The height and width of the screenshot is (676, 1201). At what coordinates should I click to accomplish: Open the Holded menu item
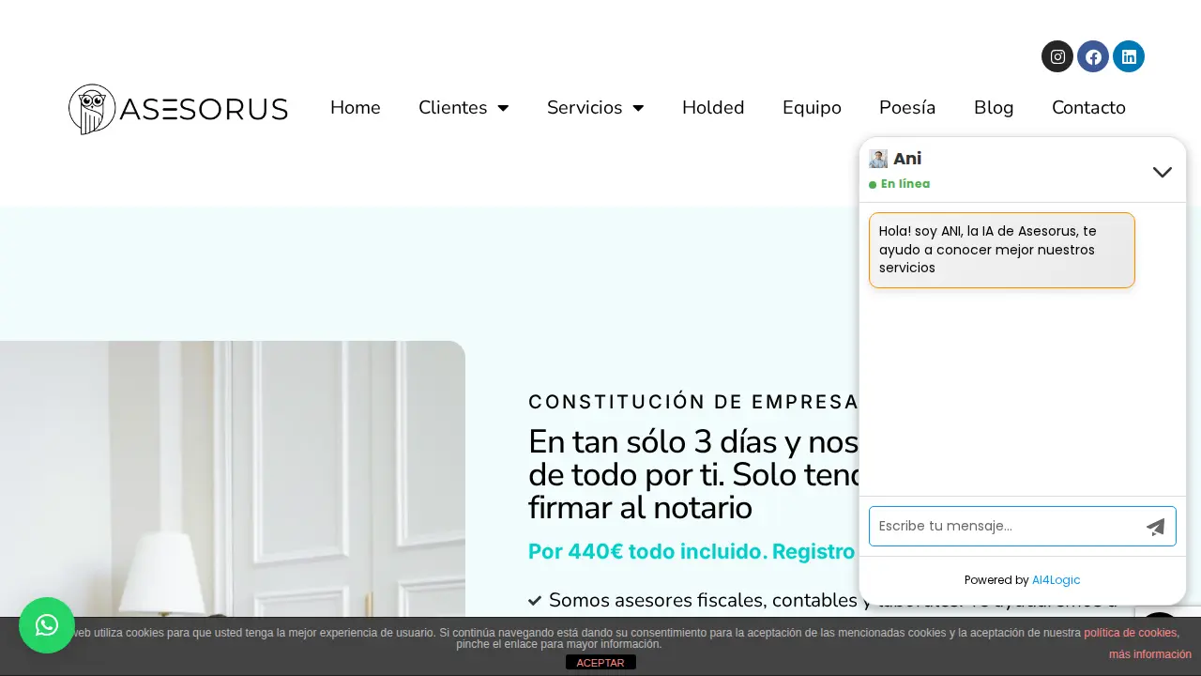(713, 108)
